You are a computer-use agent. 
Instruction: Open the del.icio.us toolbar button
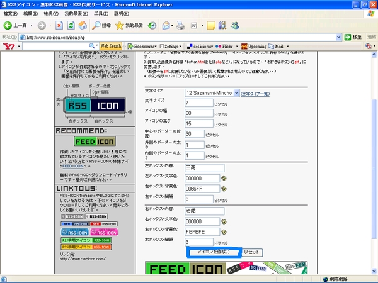pyautogui.click(x=200, y=46)
